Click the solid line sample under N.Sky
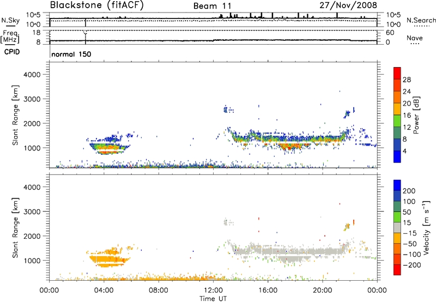The width and height of the screenshot is (436, 302). (10, 26)
